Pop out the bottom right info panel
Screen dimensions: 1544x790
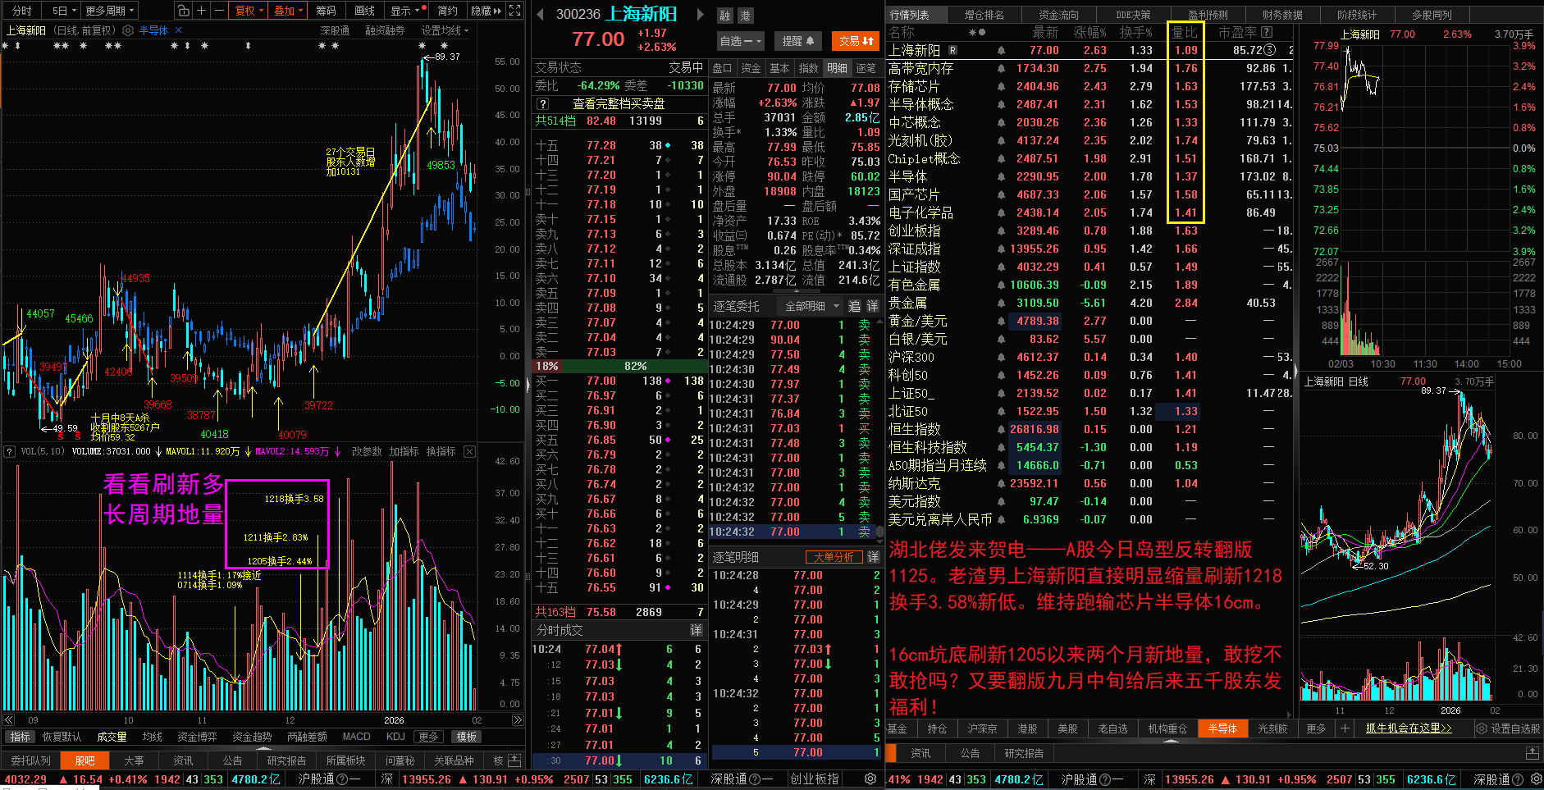[1532, 753]
